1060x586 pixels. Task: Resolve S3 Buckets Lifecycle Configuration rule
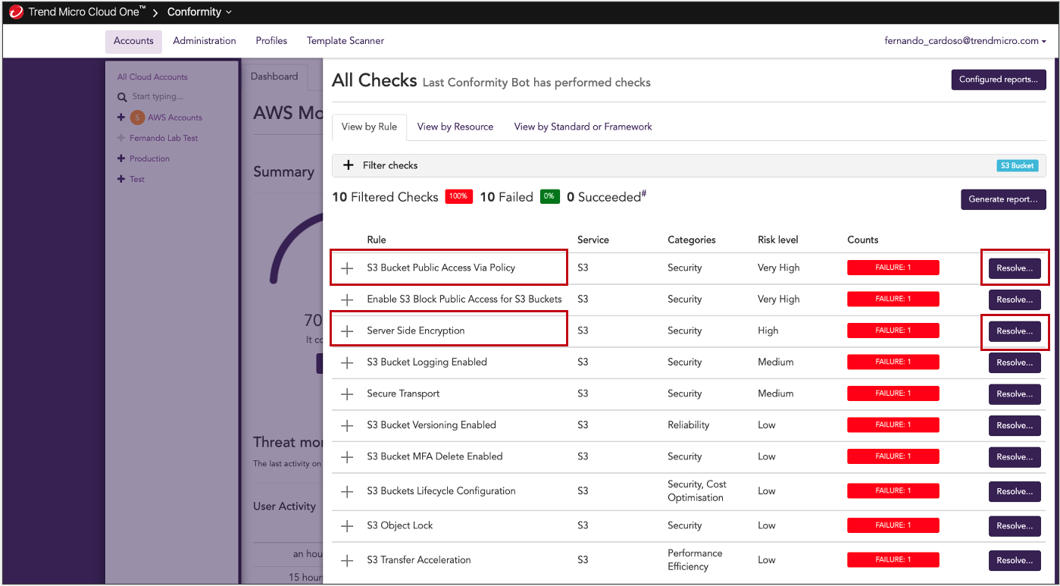pyautogui.click(x=1015, y=491)
